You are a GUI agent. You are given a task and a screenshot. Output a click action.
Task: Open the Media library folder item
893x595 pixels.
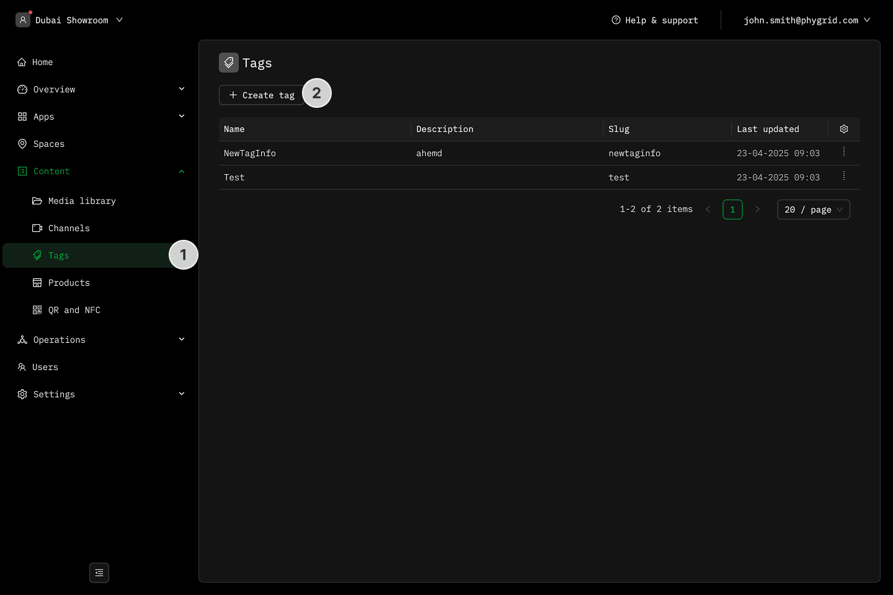(x=81, y=201)
